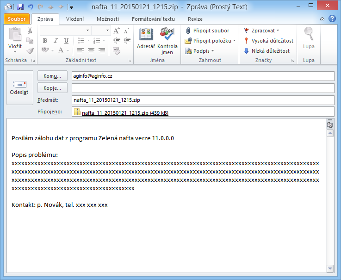Click the Clear Formatting eraser icon
The height and width of the screenshot is (280, 341).
click(117, 51)
